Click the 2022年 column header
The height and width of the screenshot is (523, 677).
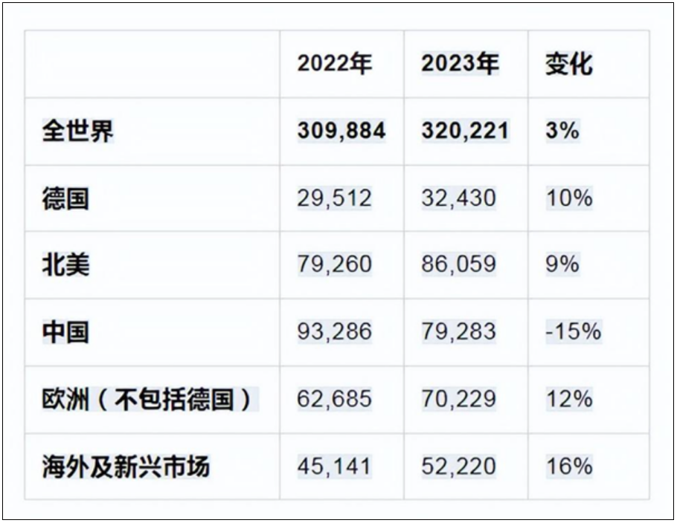(x=335, y=64)
